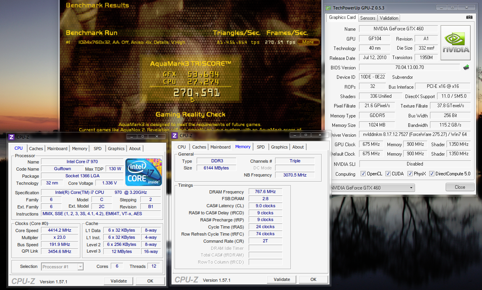This screenshot has height=290, width=482.
Task: Toggle the CUDA checkbox
Action: pyautogui.click(x=388, y=174)
